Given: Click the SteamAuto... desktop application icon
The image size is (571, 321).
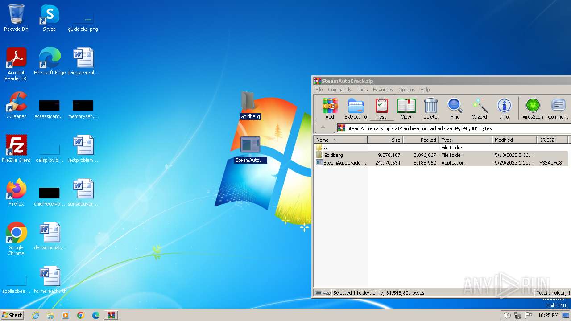Looking at the screenshot, I should point(250,149).
